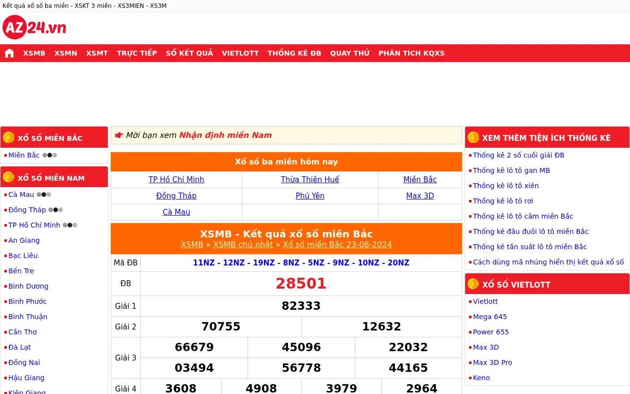Open Thống kê tần suất lô tô miền Bắc

530,247
